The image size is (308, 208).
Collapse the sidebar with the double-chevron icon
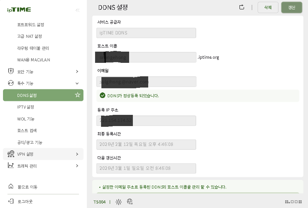click(77, 10)
